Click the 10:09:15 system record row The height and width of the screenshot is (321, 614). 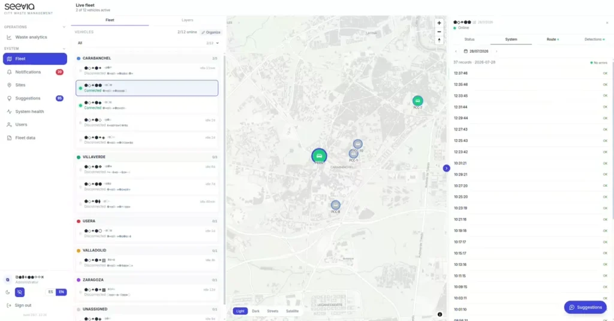pos(531,287)
